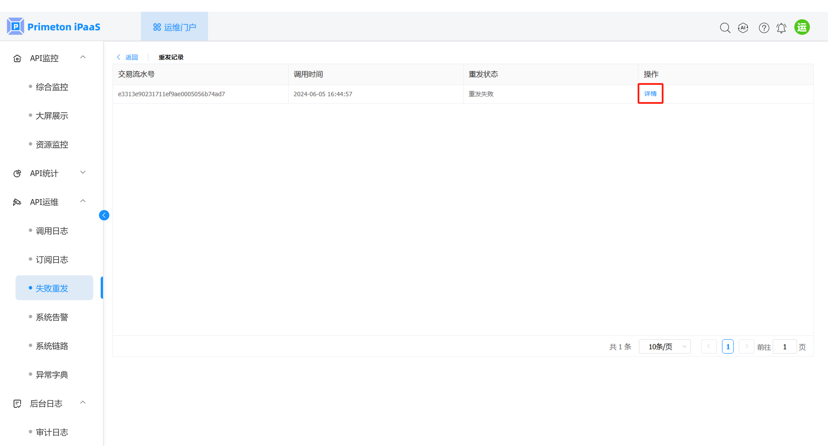Click the back arrow icon beside 返回
Image resolution: width=828 pixels, height=446 pixels.
pyautogui.click(x=118, y=57)
